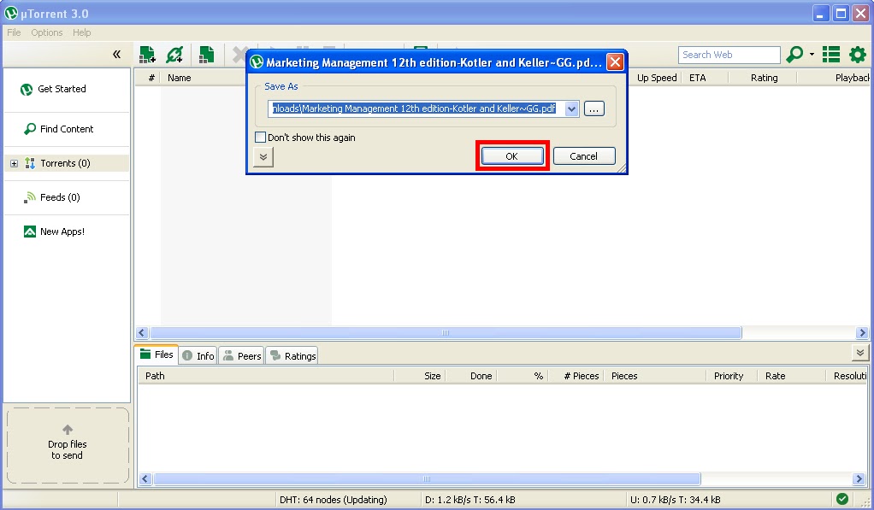Screen dimensions: 874x510
Task: Click the Create New Torrent icon
Action: [x=206, y=55]
